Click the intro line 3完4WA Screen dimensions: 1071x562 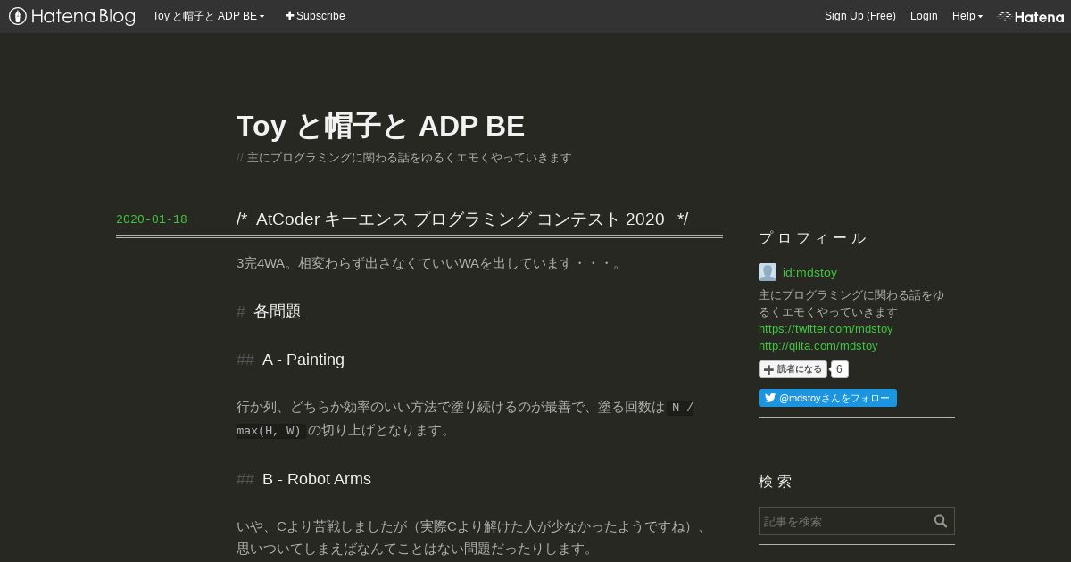tap(429, 263)
